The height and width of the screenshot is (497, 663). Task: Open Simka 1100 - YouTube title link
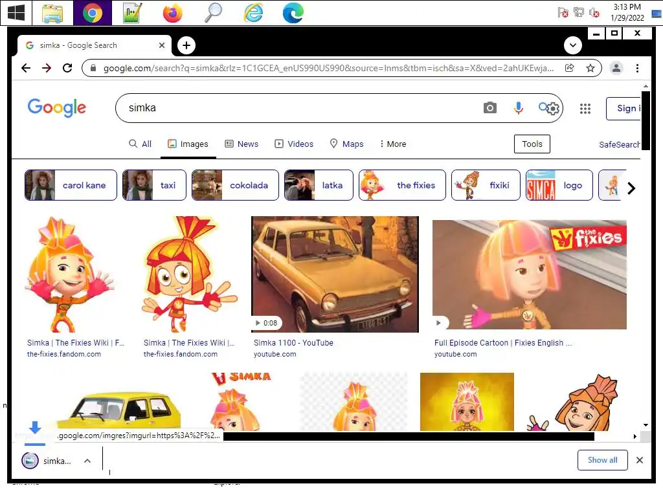click(x=293, y=343)
